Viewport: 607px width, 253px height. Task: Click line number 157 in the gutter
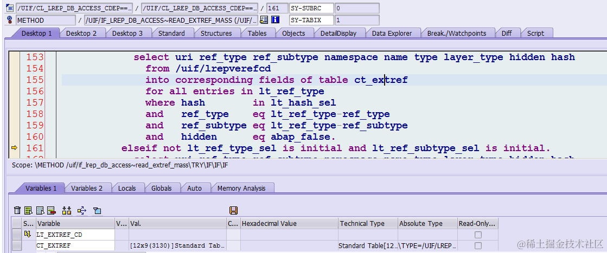35,103
